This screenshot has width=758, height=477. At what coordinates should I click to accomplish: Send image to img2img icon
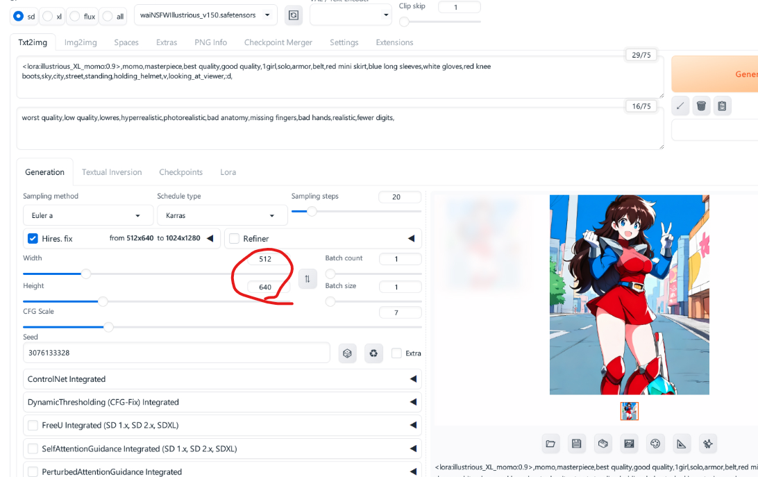coord(629,444)
